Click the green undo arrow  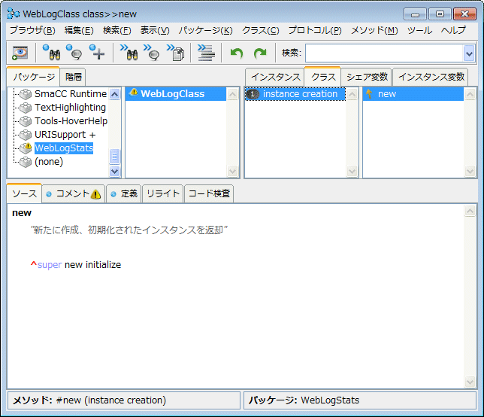pos(237,53)
